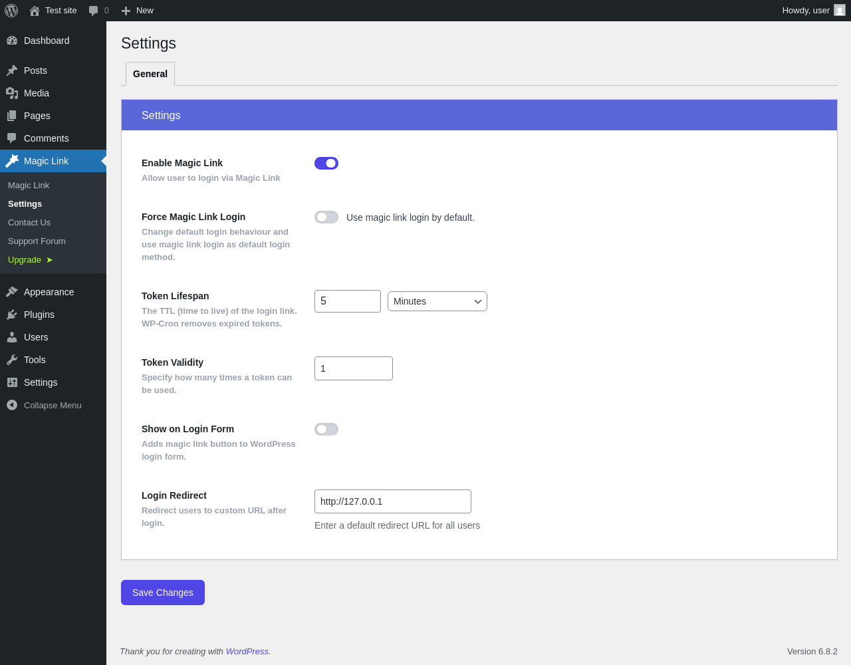Open the New content menu

pyautogui.click(x=138, y=11)
